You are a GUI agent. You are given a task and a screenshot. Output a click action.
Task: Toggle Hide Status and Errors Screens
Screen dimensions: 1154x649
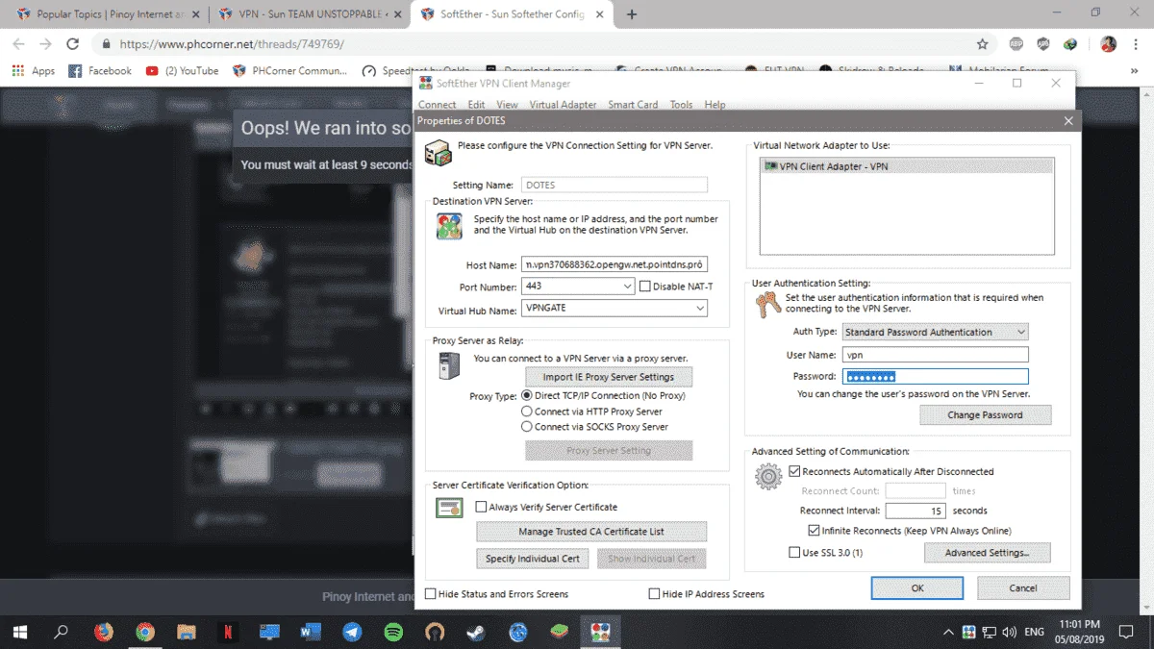tap(431, 594)
